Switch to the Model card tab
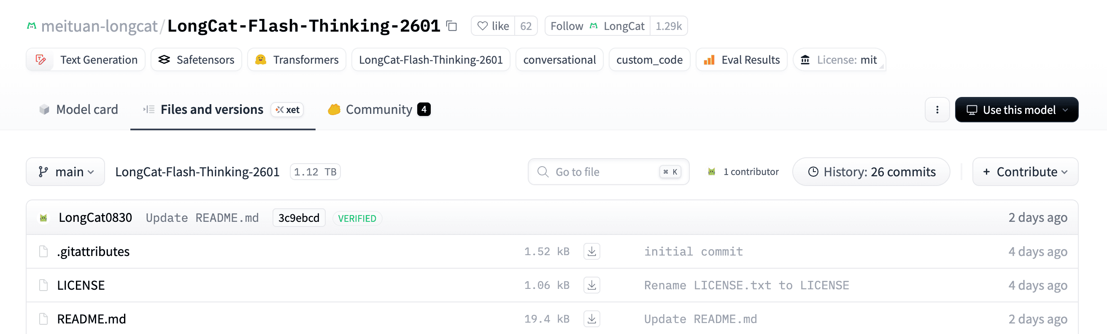Screen dimensions: 1107x334 coord(78,110)
